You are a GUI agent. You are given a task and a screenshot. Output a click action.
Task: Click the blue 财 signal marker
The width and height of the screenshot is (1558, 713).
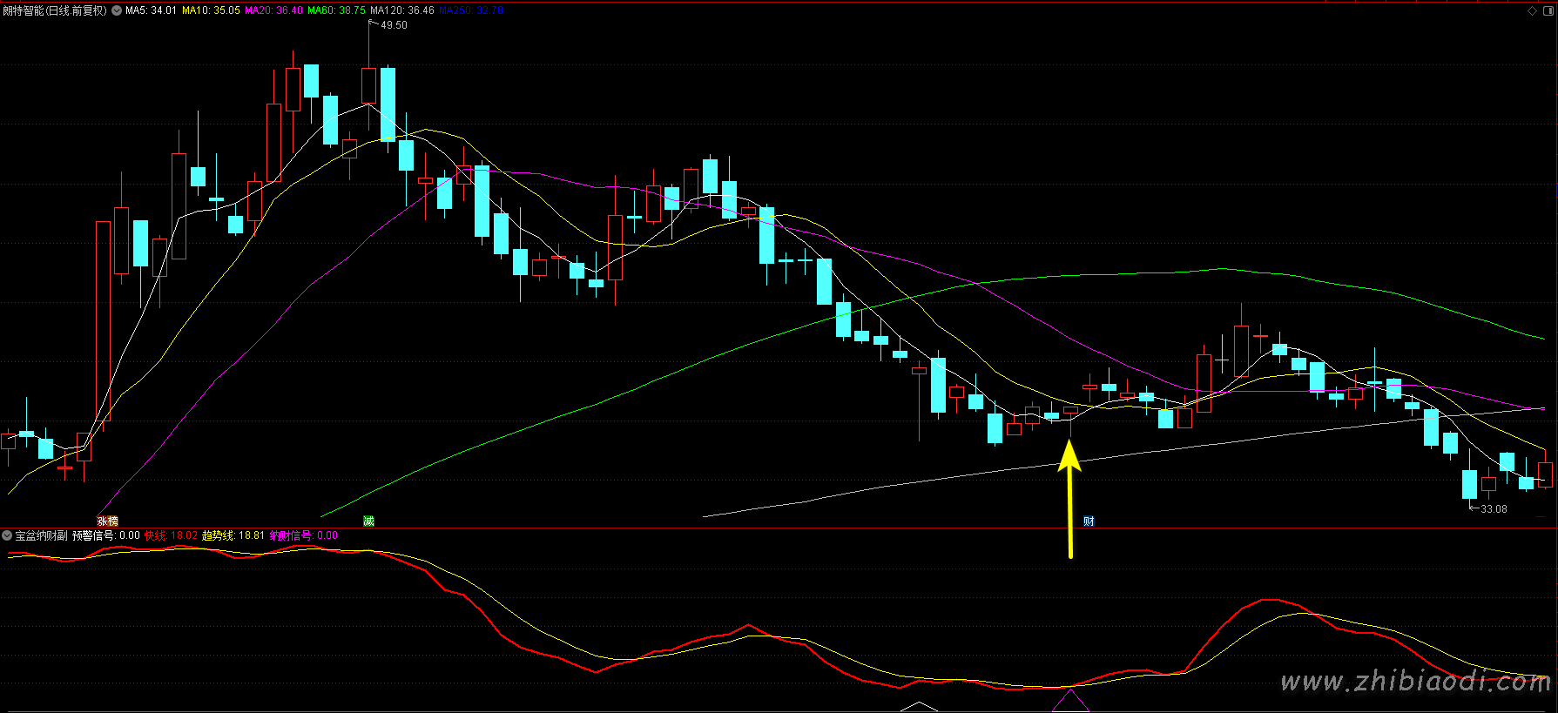coord(1089,521)
